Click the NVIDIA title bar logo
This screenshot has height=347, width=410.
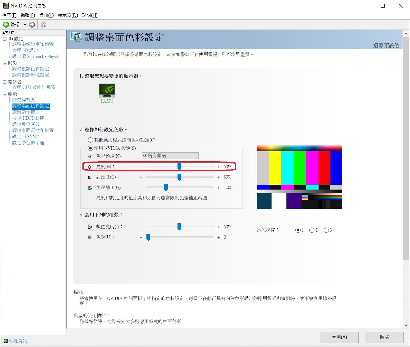tap(6, 6)
